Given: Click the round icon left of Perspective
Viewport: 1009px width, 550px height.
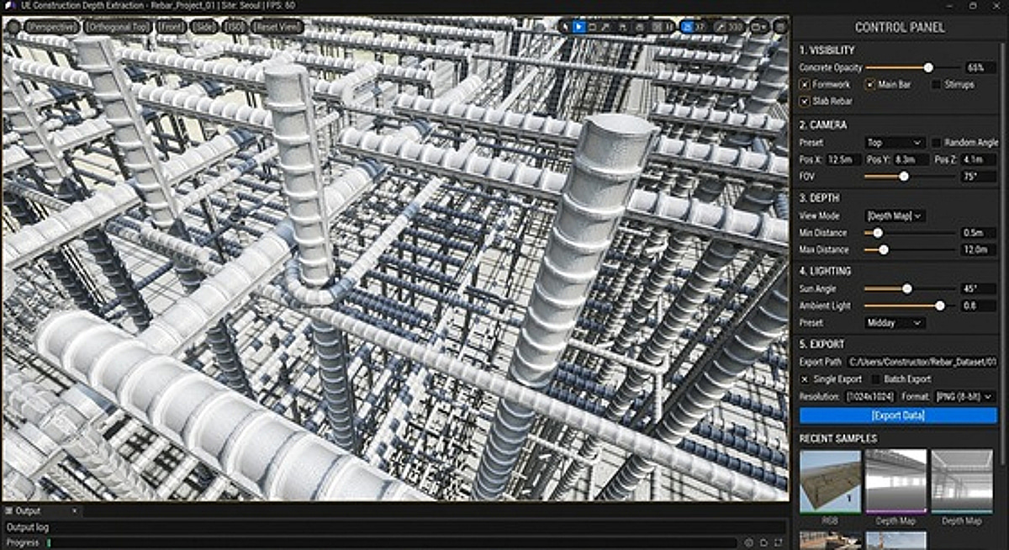Looking at the screenshot, I should point(13,27).
